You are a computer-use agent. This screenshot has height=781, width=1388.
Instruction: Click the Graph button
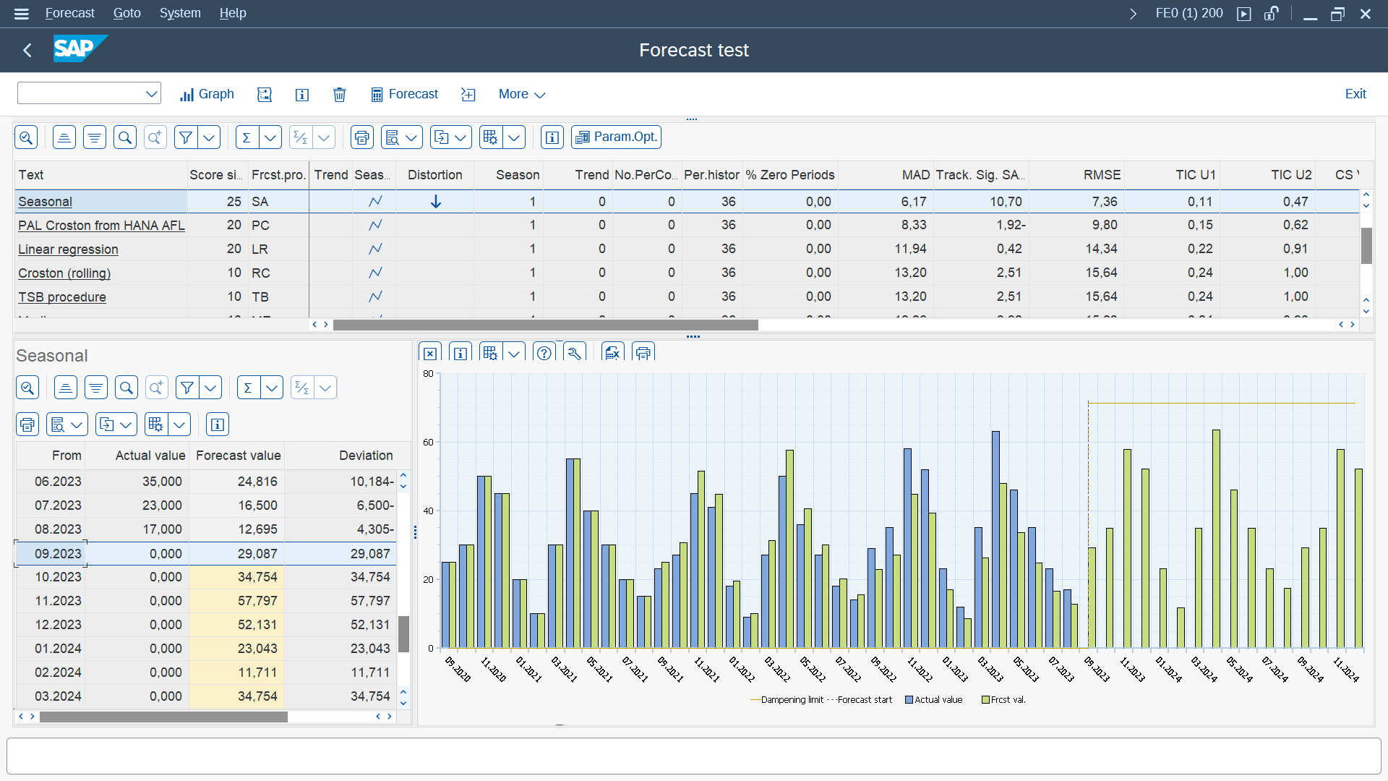pyautogui.click(x=207, y=94)
